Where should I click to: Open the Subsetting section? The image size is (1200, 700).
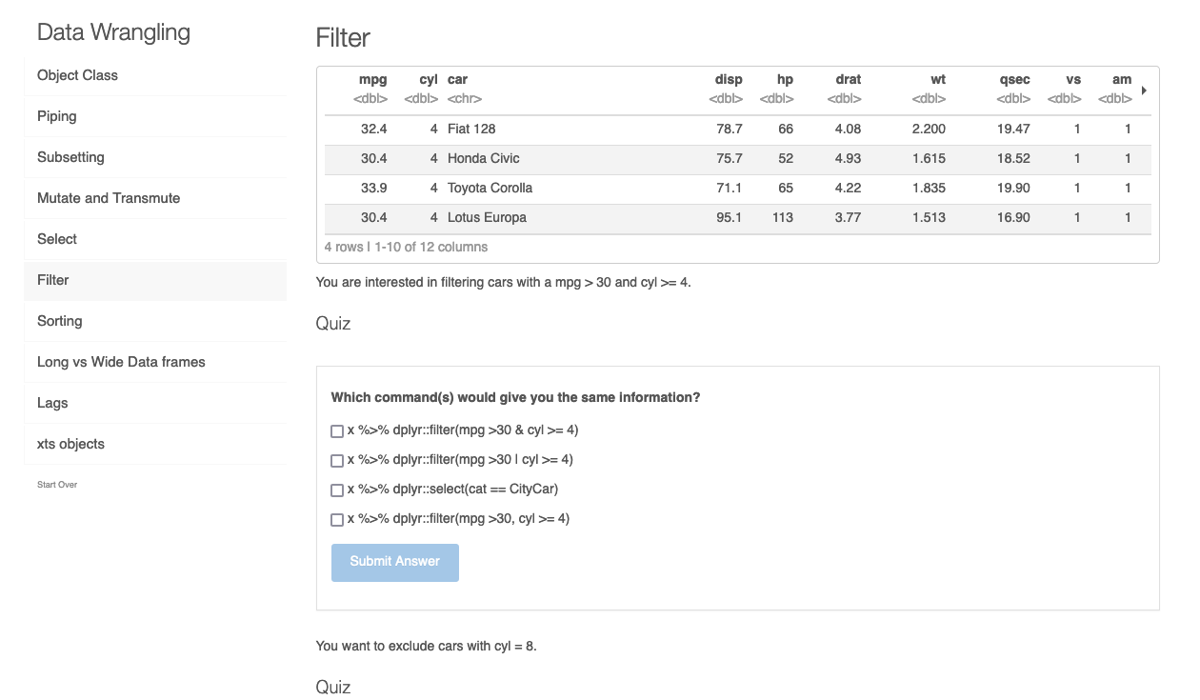pyautogui.click(x=71, y=156)
